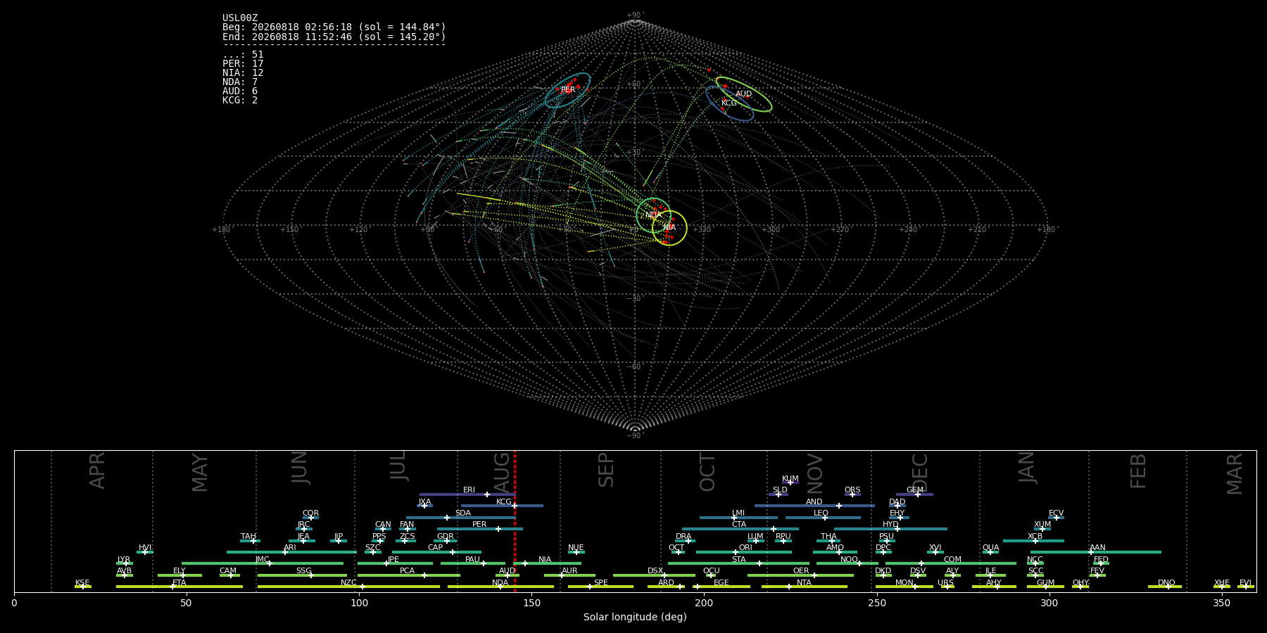1267x633 pixels.
Task: Click the PER radiant label on sky map
Action: 568,90
